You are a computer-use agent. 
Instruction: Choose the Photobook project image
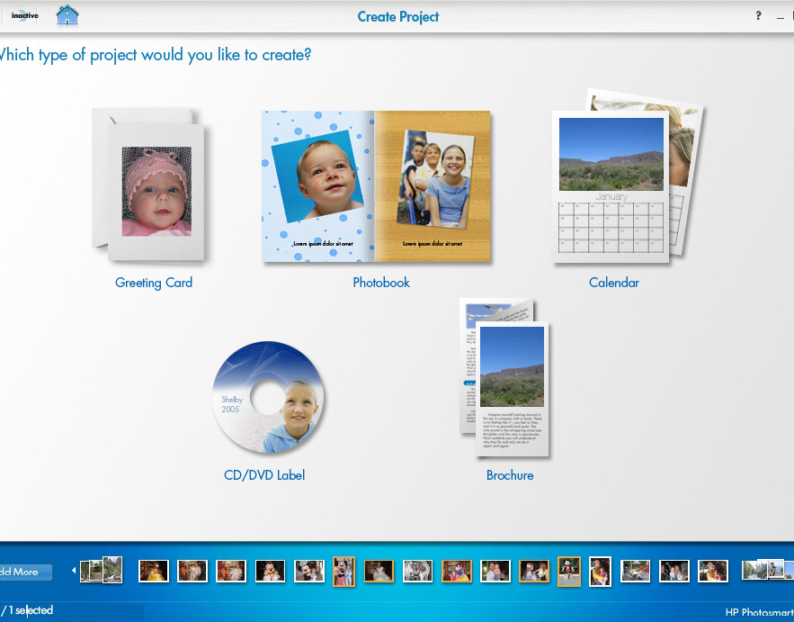376,186
